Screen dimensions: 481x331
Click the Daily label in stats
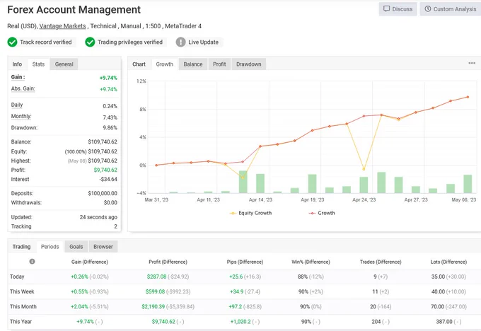17,105
